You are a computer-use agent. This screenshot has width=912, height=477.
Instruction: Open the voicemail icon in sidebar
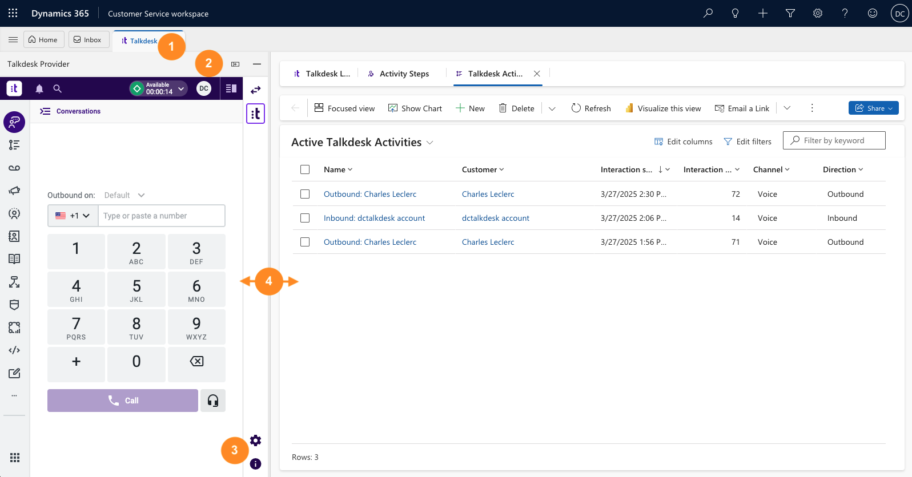point(14,168)
